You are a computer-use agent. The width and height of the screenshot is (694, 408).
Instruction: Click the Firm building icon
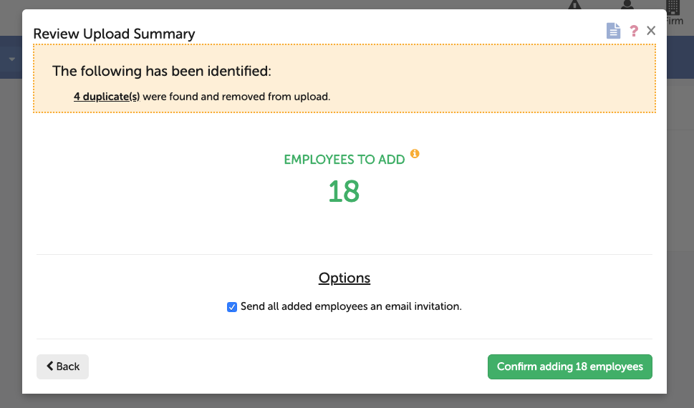673,6
